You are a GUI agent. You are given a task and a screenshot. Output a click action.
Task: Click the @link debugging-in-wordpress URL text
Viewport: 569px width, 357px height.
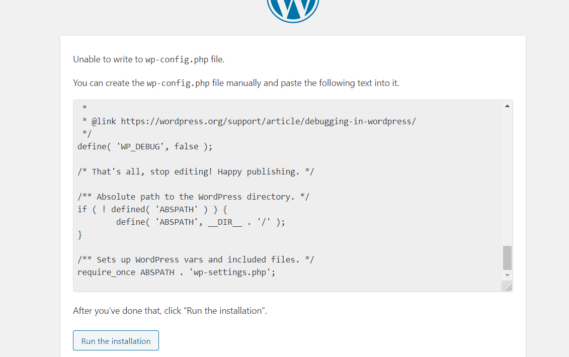(268, 121)
